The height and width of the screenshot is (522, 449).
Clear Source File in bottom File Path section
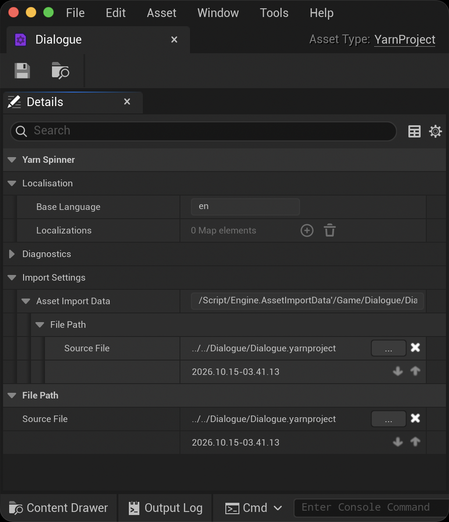pos(415,418)
